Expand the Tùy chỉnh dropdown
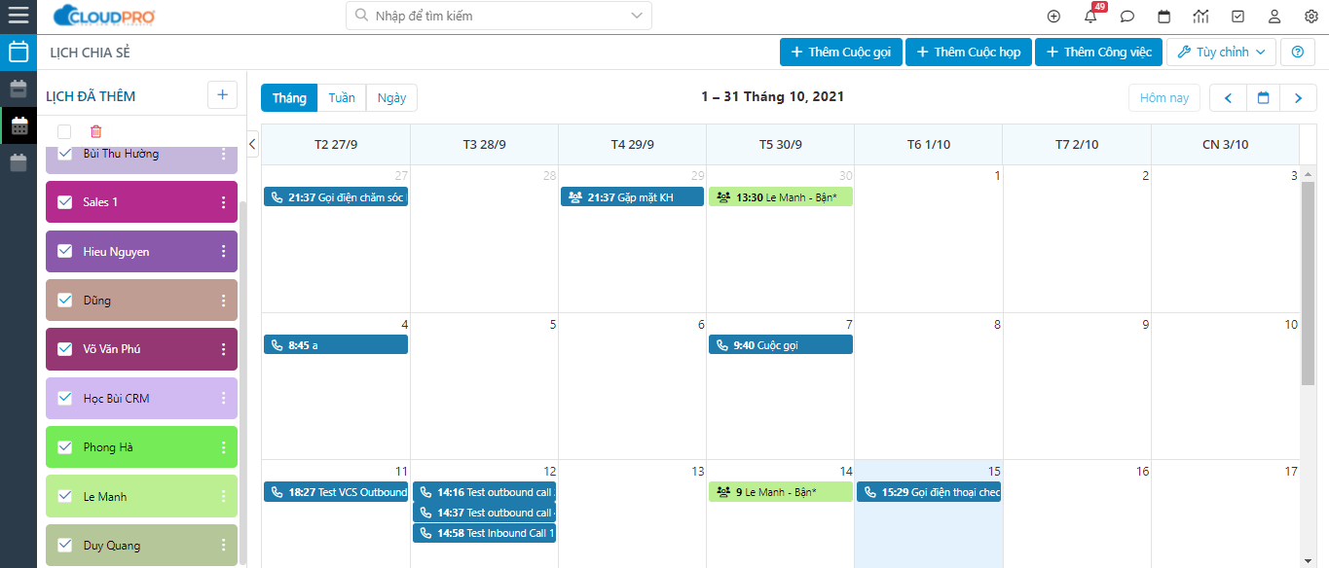1329x568 pixels. 1222,53
